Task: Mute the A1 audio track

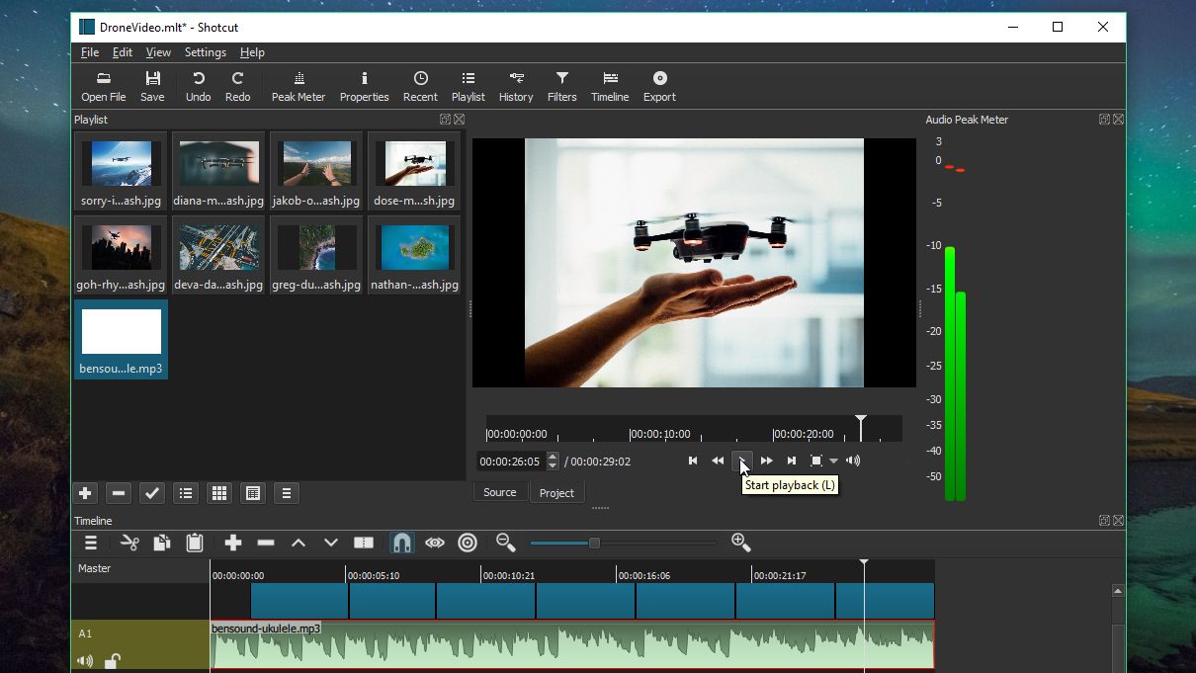Action: click(x=85, y=660)
